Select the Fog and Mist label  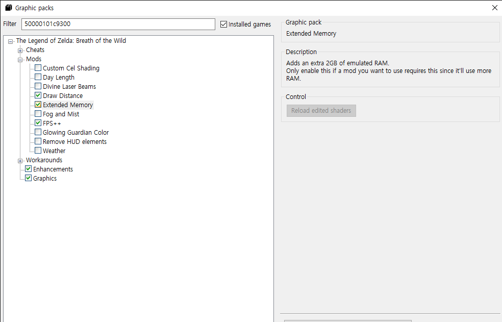pyautogui.click(x=61, y=114)
